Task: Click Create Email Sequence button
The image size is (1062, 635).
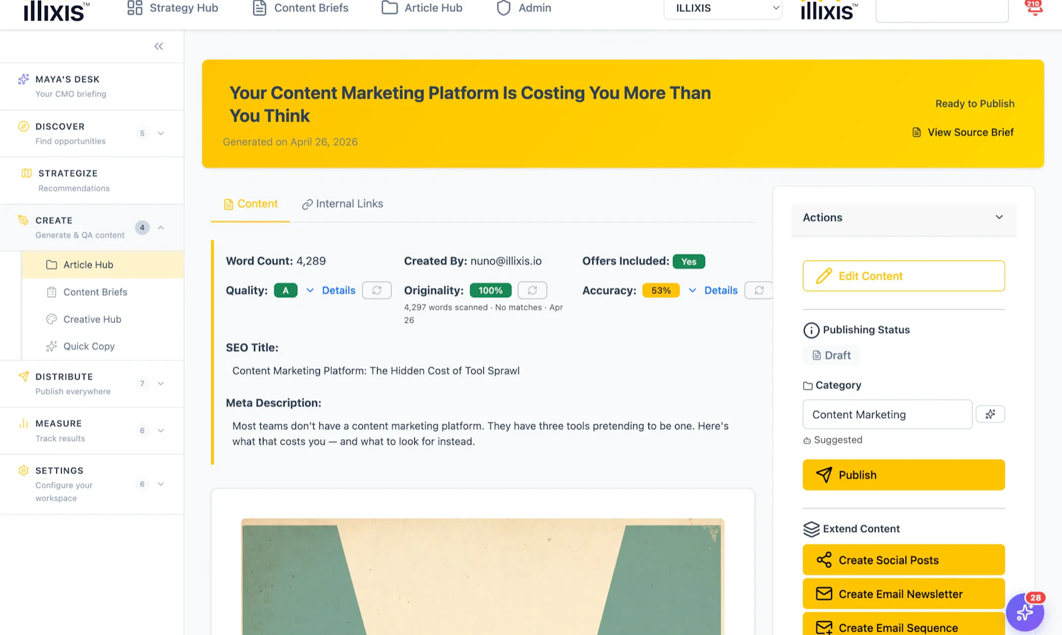Action: click(903, 625)
